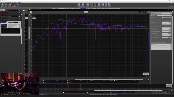Image resolution: width=174 pixels, height=97 pixels.
Task: Click the Open measurement file icon
Action: pos(6,5)
